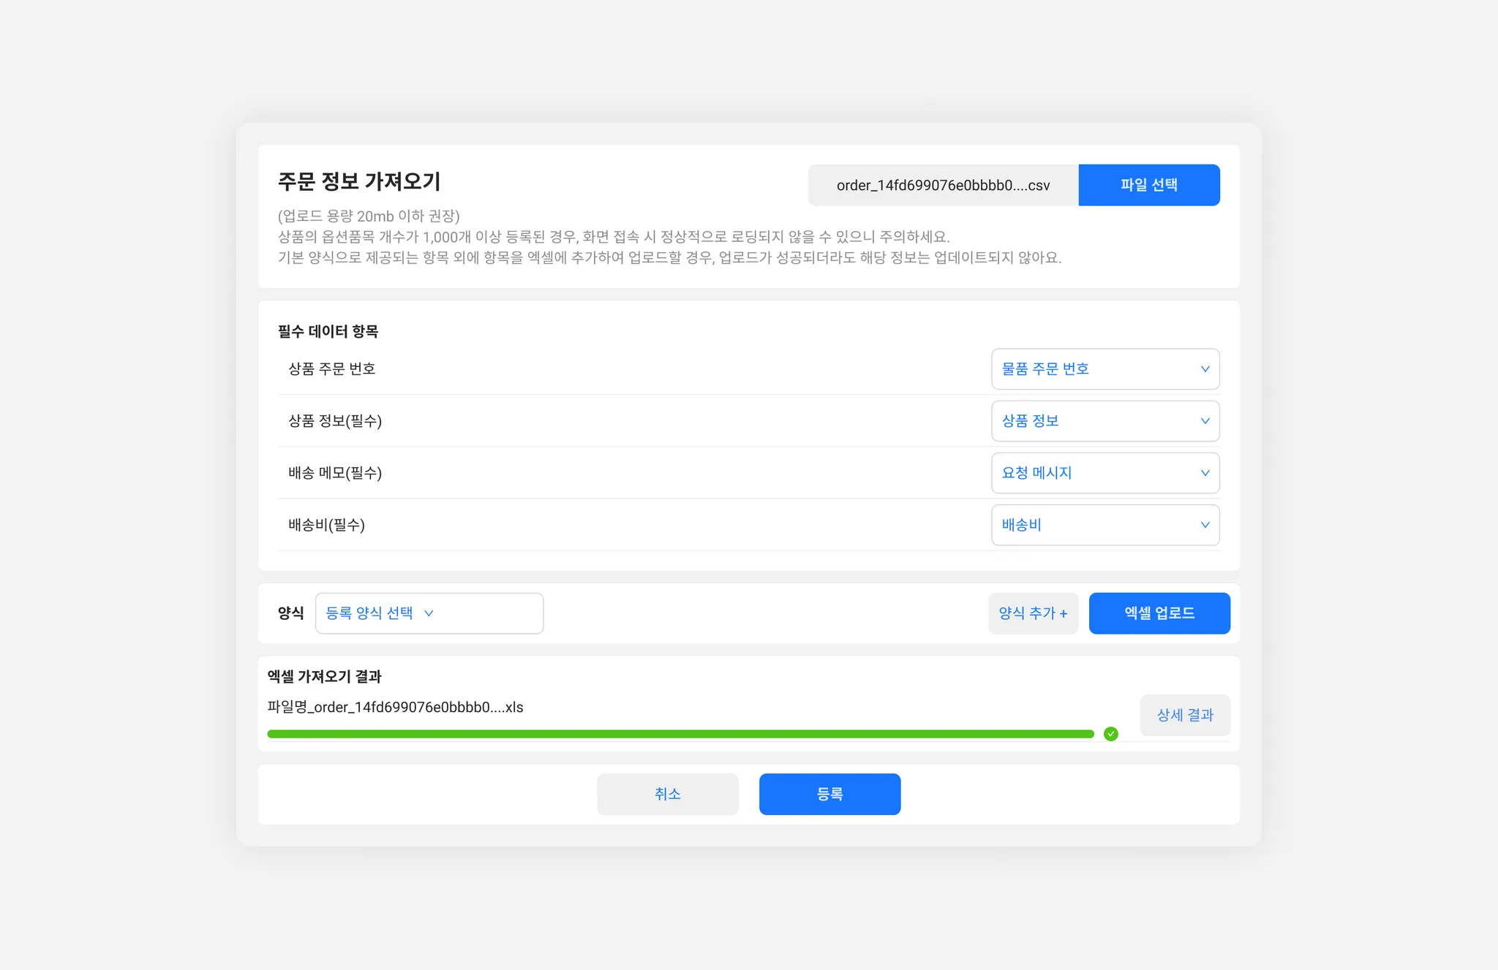Click the 취소 button
Image resolution: width=1498 pixels, height=970 pixels.
pyautogui.click(x=667, y=794)
